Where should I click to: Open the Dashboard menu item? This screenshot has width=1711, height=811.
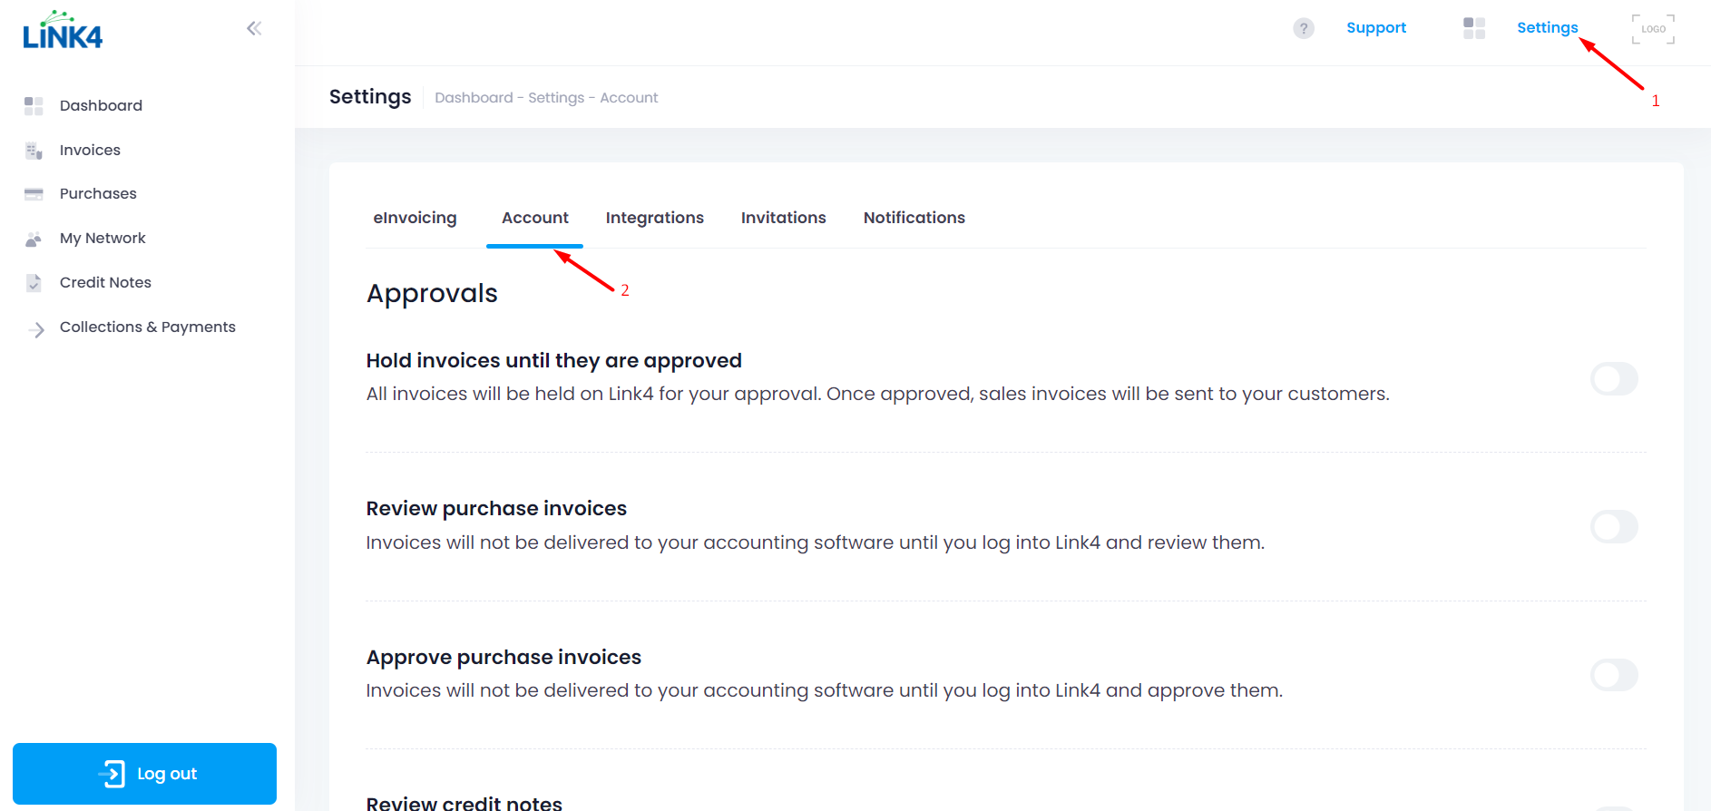pyautogui.click(x=101, y=105)
